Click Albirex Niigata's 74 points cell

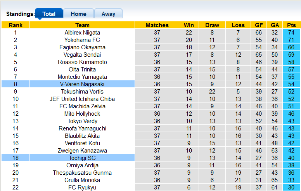pos(291,33)
